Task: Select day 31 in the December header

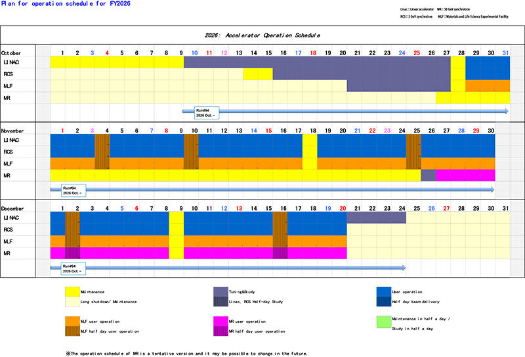Action: coord(505,208)
